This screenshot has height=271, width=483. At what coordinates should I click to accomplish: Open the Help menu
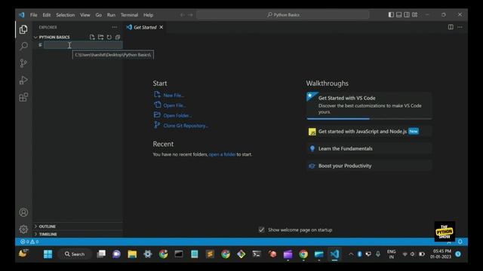click(x=148, y=15)
